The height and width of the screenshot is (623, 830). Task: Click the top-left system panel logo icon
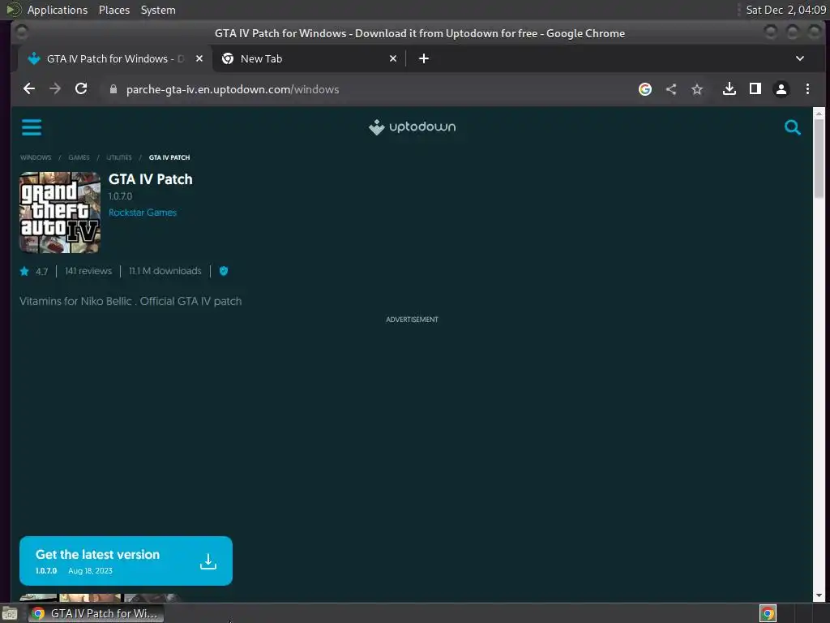pos(13,10)
